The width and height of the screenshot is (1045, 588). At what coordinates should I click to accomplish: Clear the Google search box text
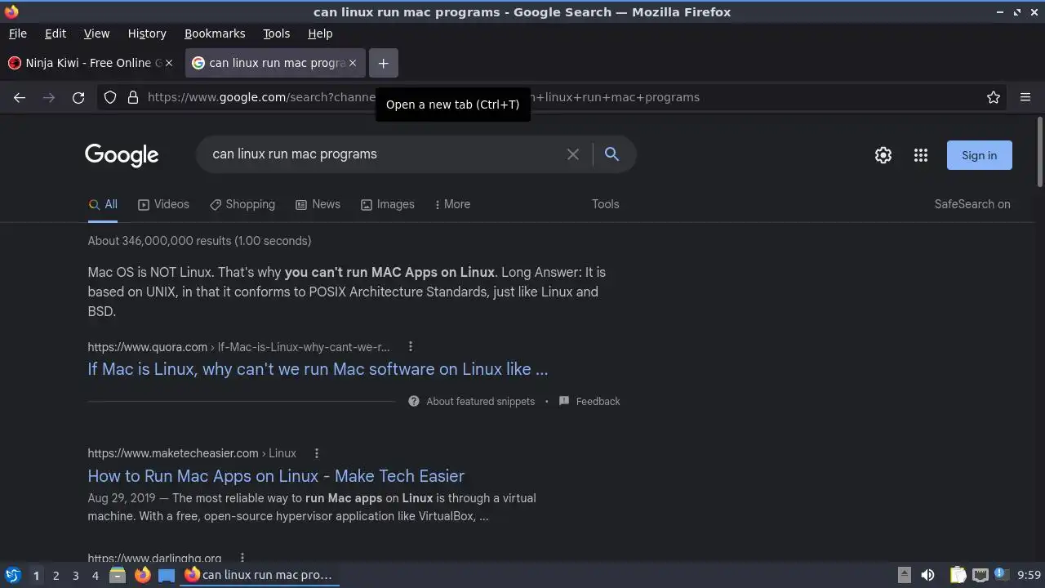point(573,154)
